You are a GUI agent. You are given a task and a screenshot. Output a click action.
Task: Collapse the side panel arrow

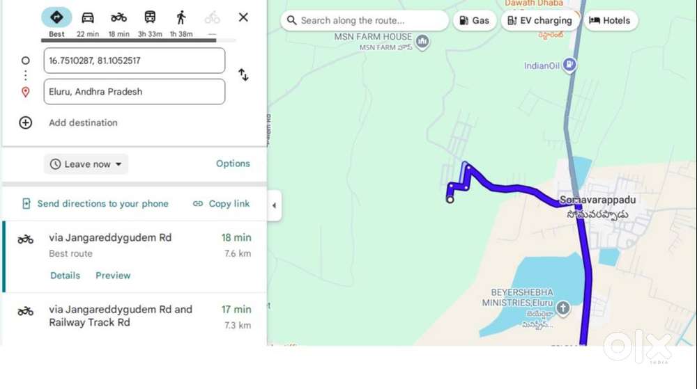[274, 205]
